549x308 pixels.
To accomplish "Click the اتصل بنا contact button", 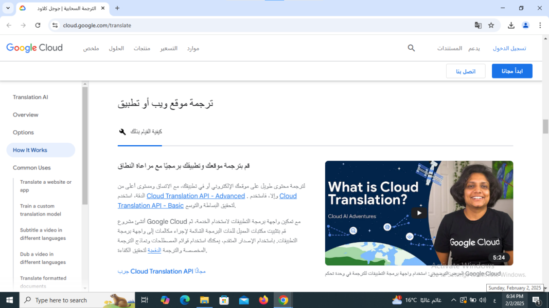I will pos(466,71).
